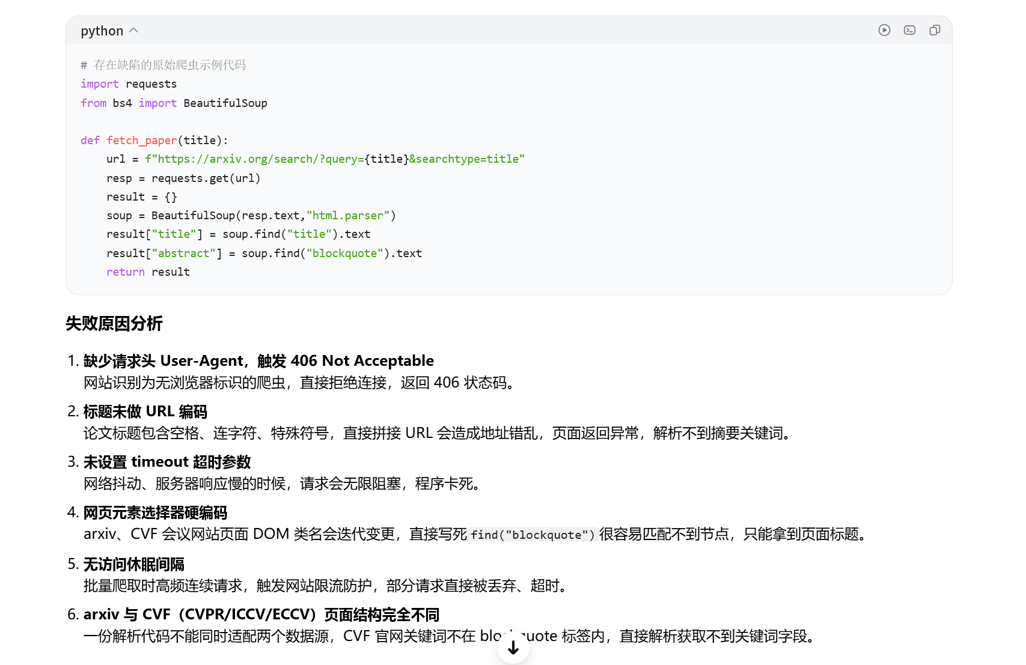Viewport: 1026px width, 665px height.
Task: Click the find("blockquote") inline code
Action: point(533,535)
